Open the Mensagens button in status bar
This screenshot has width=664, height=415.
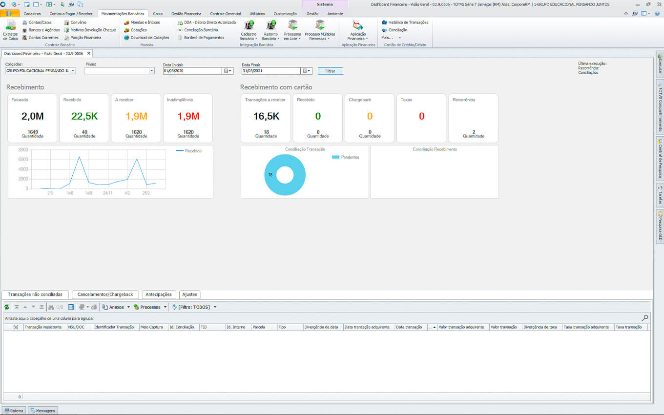43,411
